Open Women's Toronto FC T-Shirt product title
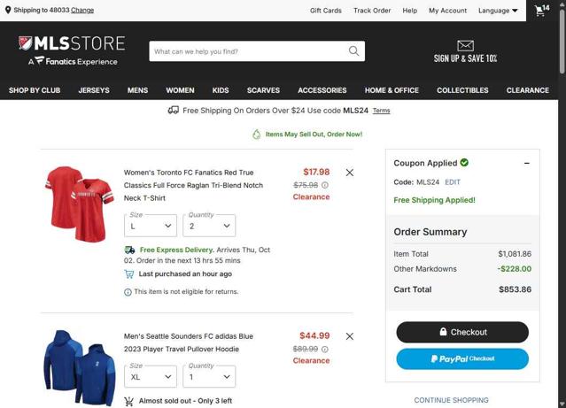This screenshot has width=566, height=408. (193, 185)
